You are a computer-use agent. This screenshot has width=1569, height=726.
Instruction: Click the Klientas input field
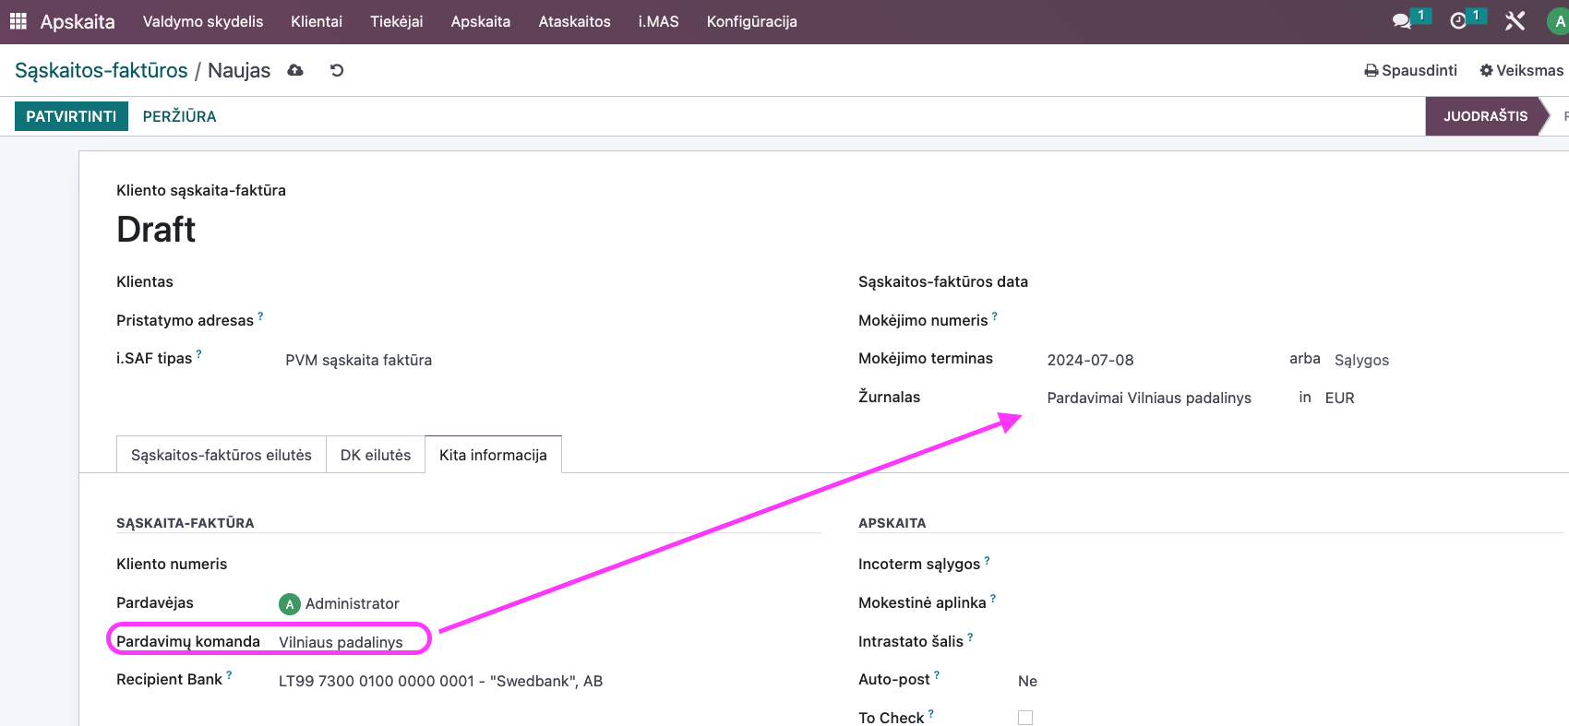coord(549,282)
